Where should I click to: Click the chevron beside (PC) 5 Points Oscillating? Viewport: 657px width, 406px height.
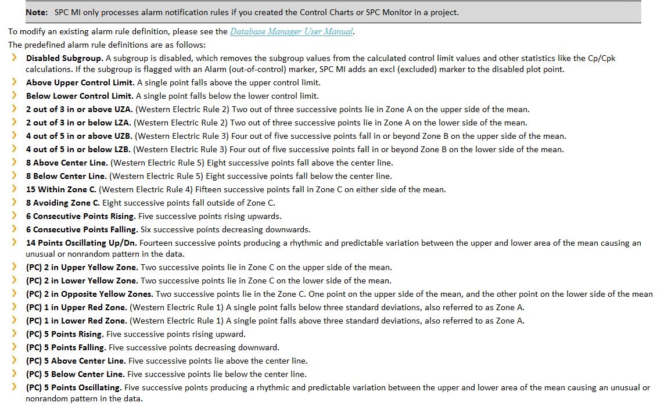click(14, 387)
